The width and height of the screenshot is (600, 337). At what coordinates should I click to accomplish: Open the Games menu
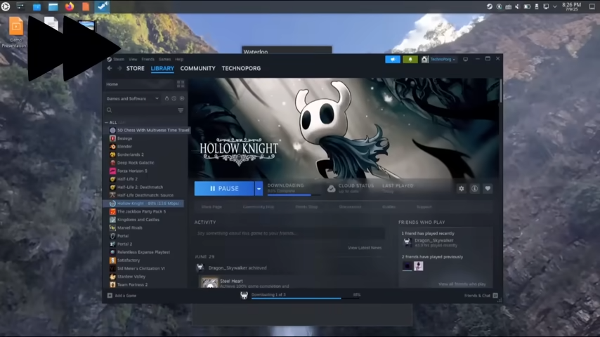164,59
